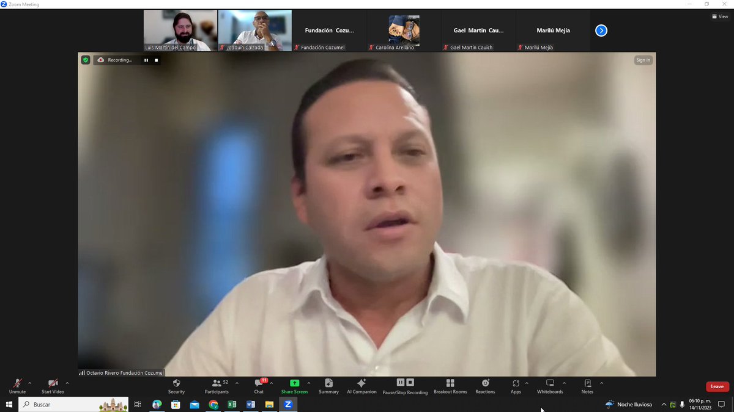Stop the recording via top indicator
This screenshot has height=412, width=734.
[157, 60]
